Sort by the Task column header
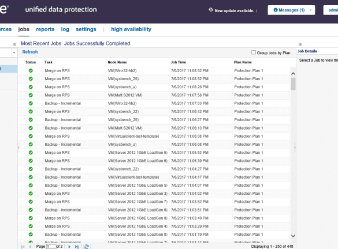The height and width of the screenshot is (249, 338). tap(49, 62)
